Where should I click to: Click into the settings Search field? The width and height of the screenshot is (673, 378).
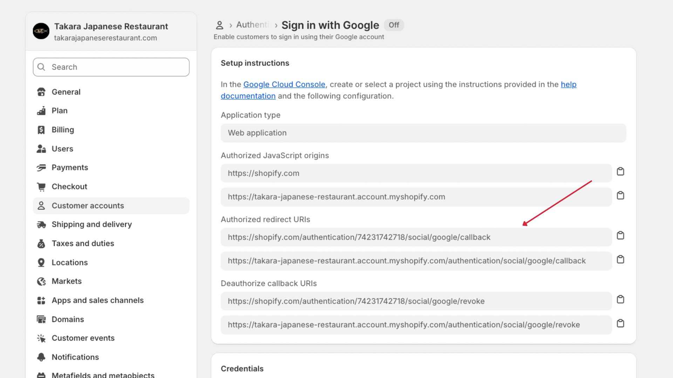point(111,67)
